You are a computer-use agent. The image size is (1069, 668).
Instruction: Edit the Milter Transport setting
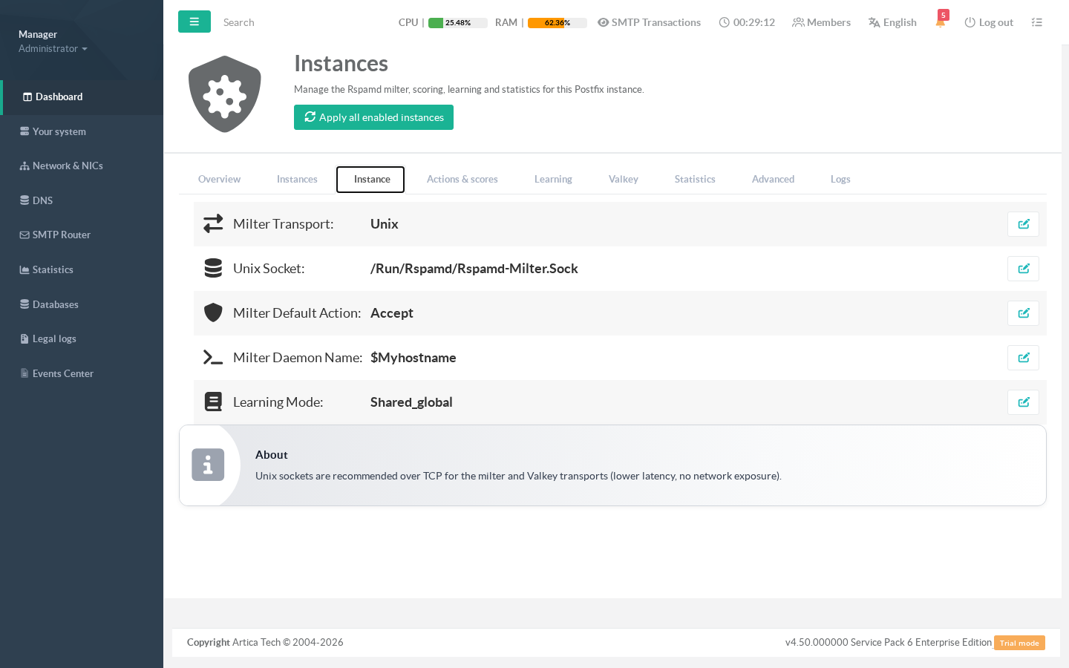pos(1023,224)
